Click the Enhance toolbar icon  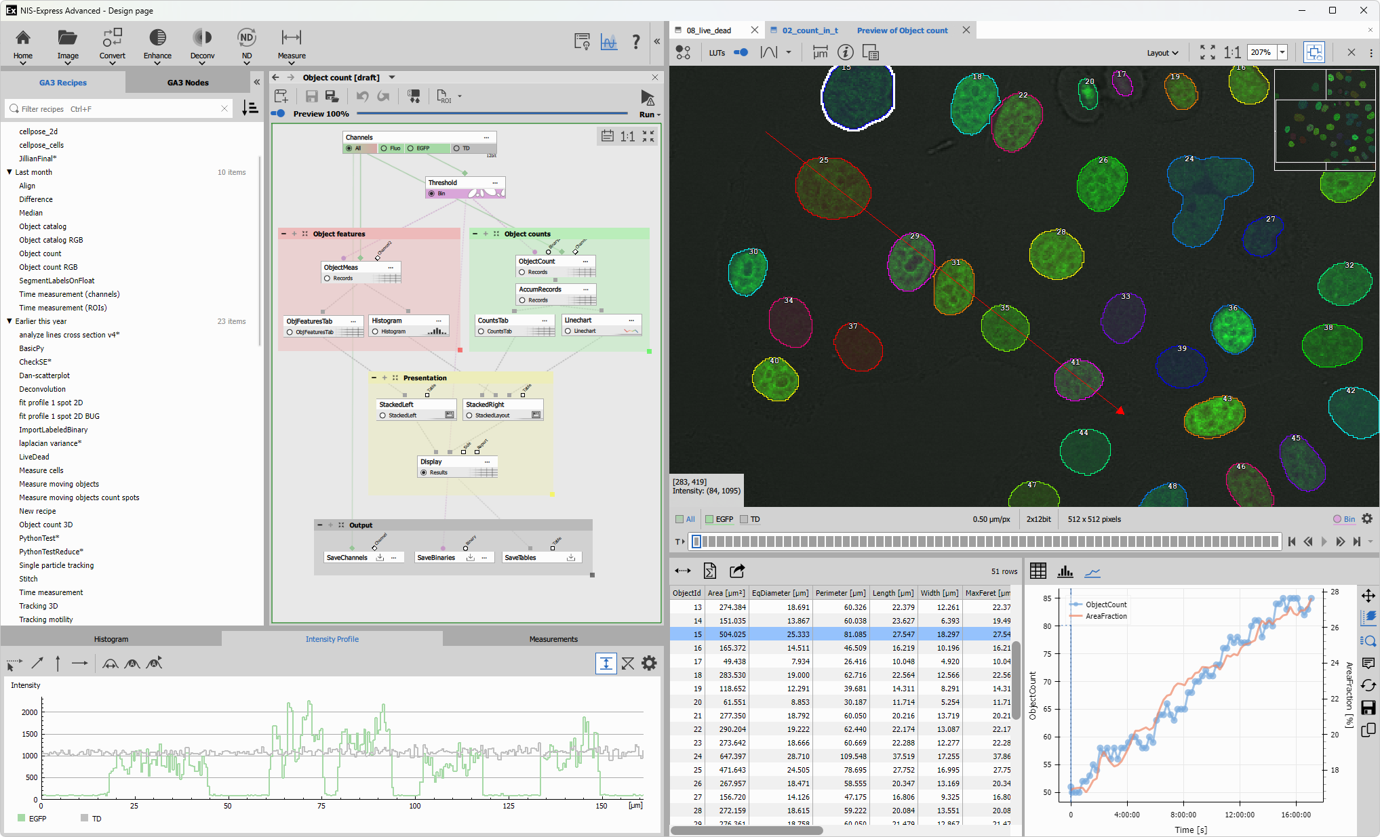(x=157, y=38)
